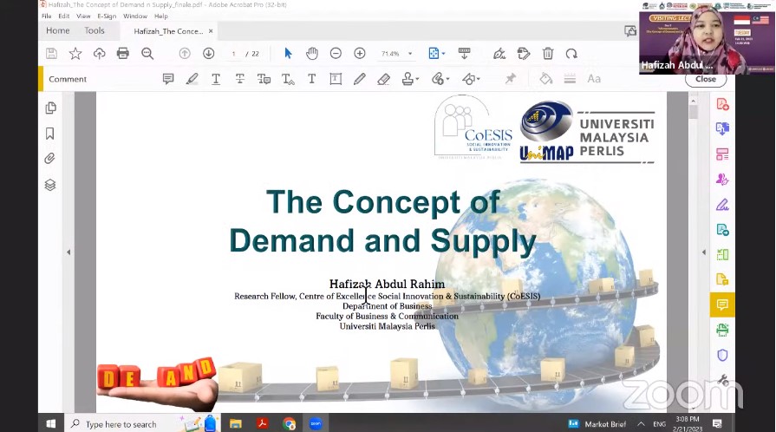Go to next page arrow
Viewport: 776px width, 432px height.
208,54
